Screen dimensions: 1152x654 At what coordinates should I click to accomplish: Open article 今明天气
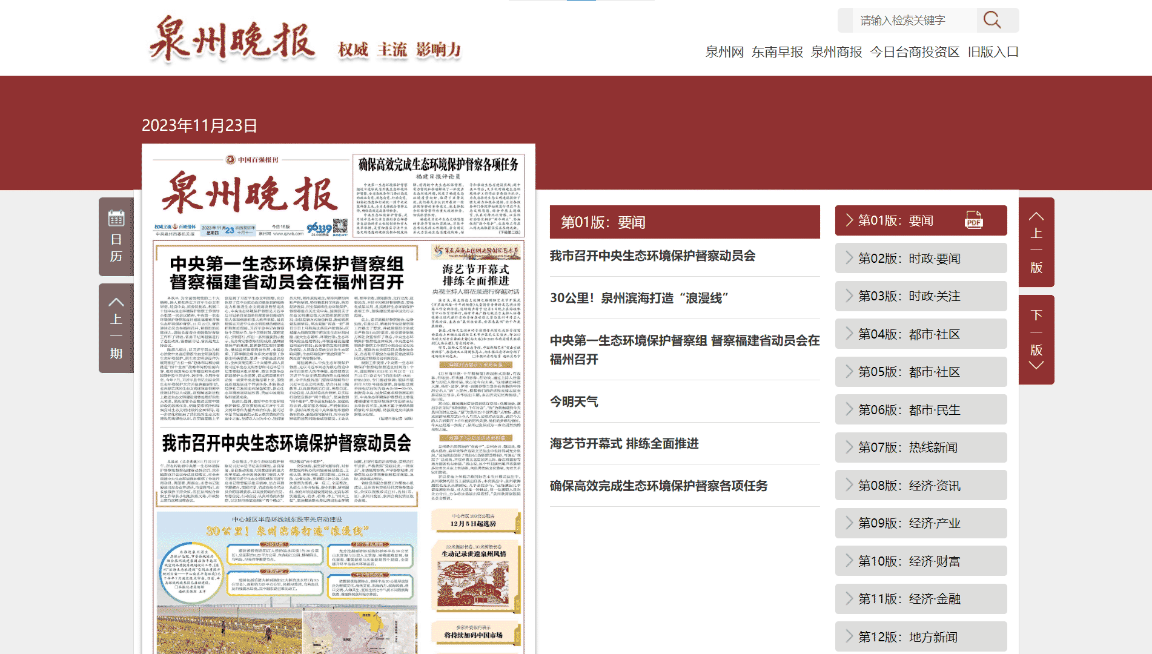click(x=574, y=401)
